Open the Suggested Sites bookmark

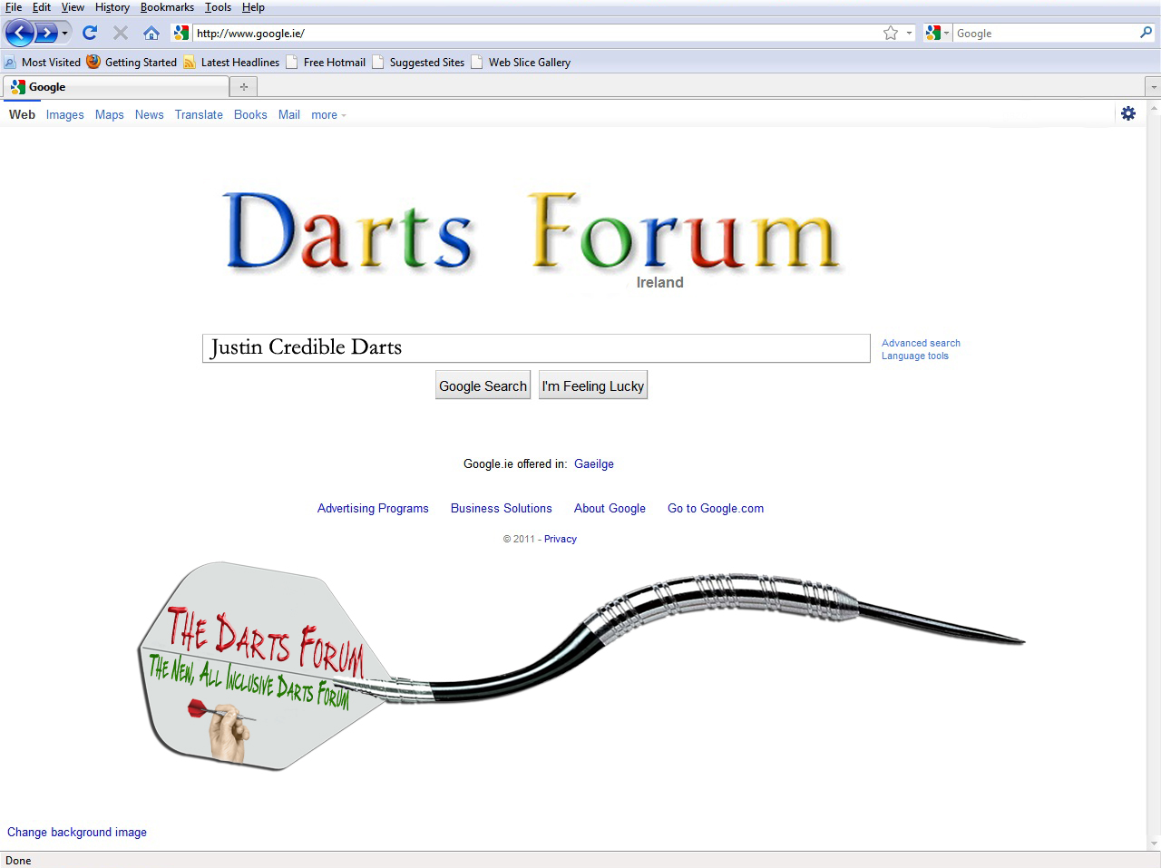point(418,63)
